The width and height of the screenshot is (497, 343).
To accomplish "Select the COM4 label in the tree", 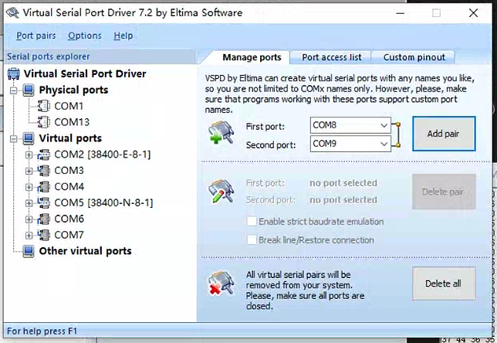I will click(x=69, y=187).
